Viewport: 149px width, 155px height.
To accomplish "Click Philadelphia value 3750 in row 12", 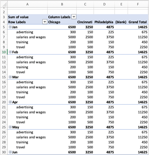I will click(x=110, y=62).
